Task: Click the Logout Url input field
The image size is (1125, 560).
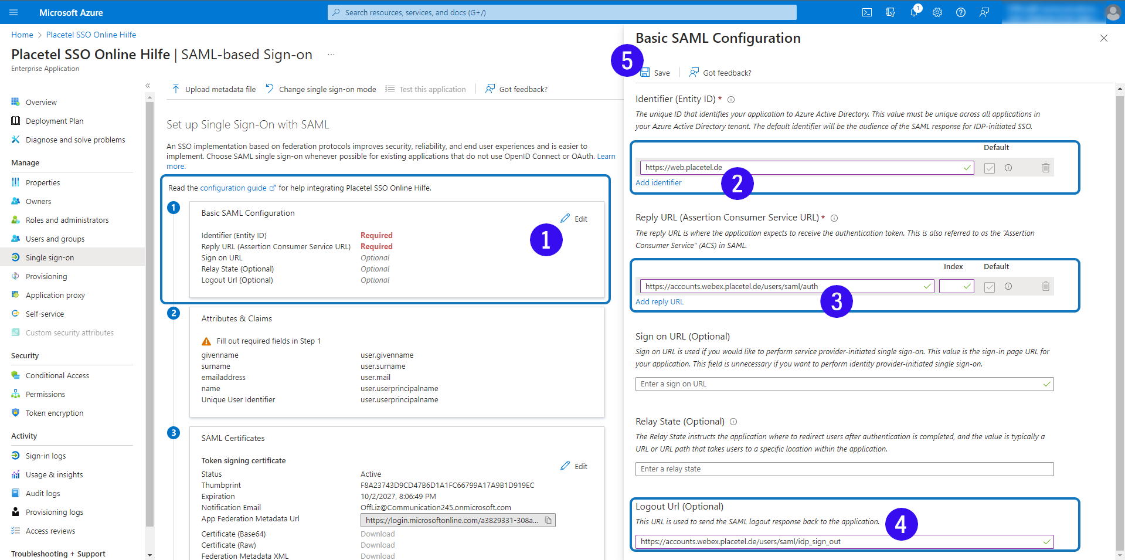Action: click(844, 542)
